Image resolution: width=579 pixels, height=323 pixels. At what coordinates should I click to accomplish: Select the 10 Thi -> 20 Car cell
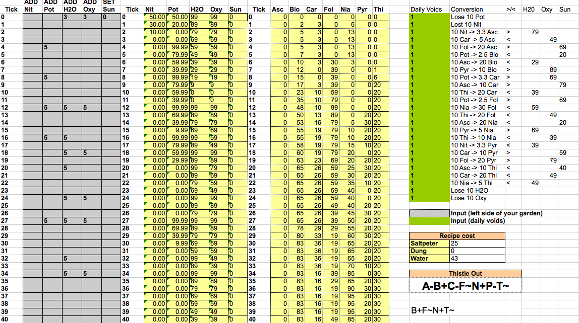[477, 93]
